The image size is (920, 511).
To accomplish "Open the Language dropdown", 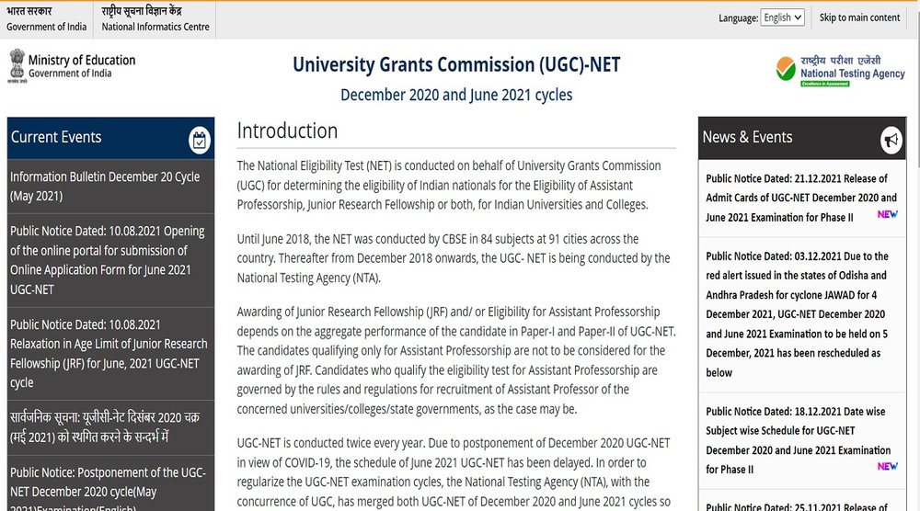I will (x=782, y=17).
